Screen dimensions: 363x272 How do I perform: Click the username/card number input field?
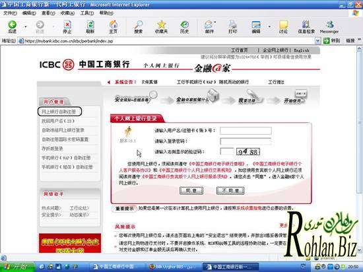246,131
